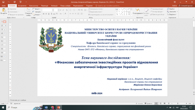Select the star shape in shapes gallery
This screenshot has height=110, width=195.
(129, 14)
